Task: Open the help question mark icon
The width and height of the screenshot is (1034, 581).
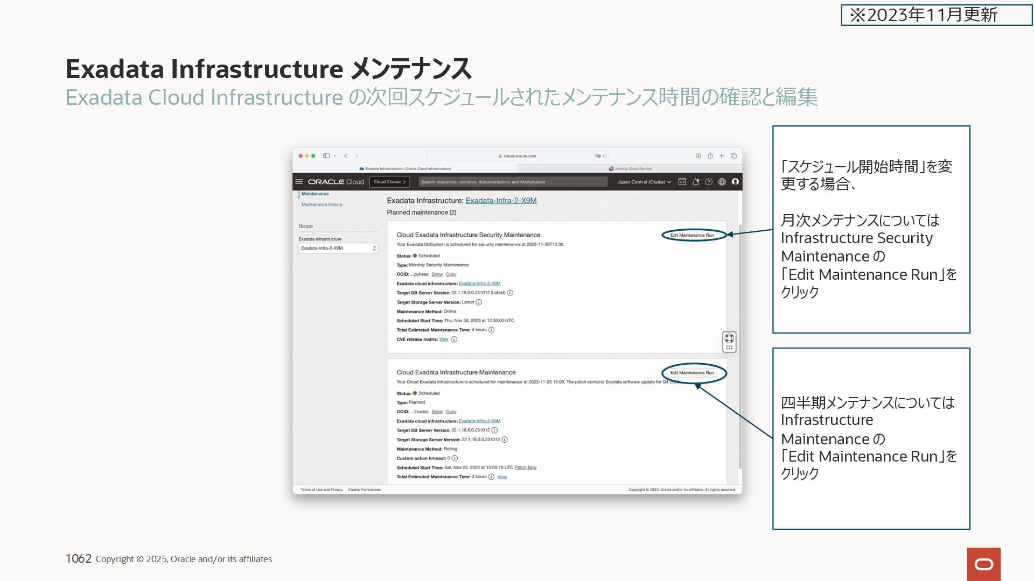Action: point(709,182)
